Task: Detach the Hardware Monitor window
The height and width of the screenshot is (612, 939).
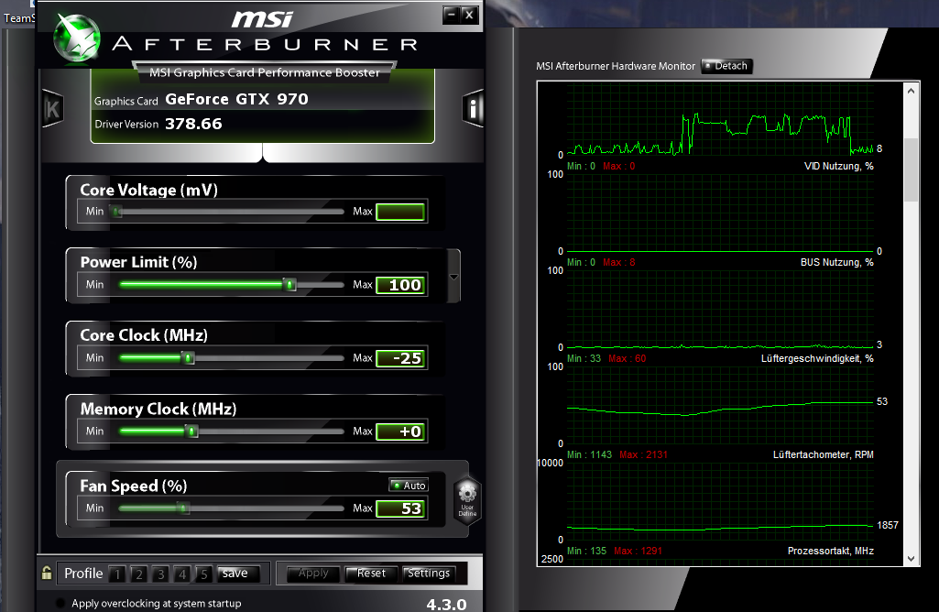Action: click(726, 66)
